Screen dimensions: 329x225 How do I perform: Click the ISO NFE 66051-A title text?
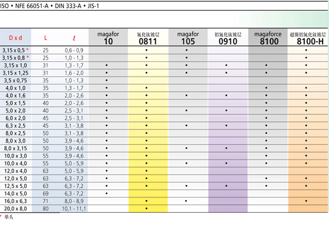point(49,6)
